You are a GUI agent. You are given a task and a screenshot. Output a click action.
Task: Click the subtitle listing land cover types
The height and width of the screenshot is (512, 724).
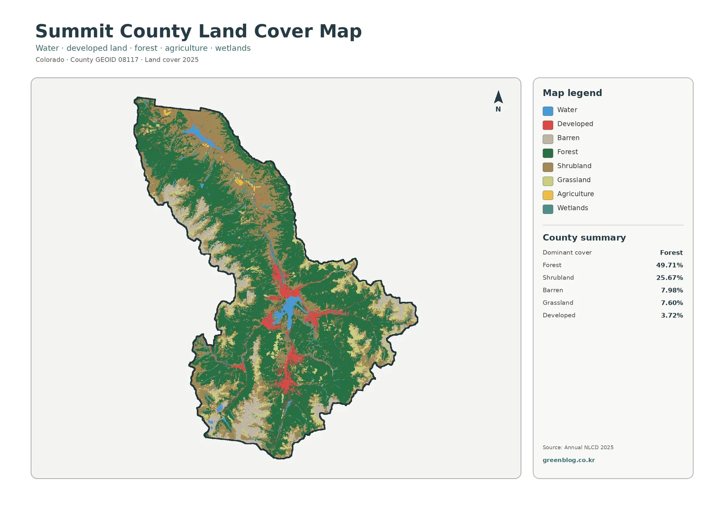(143, 48)
